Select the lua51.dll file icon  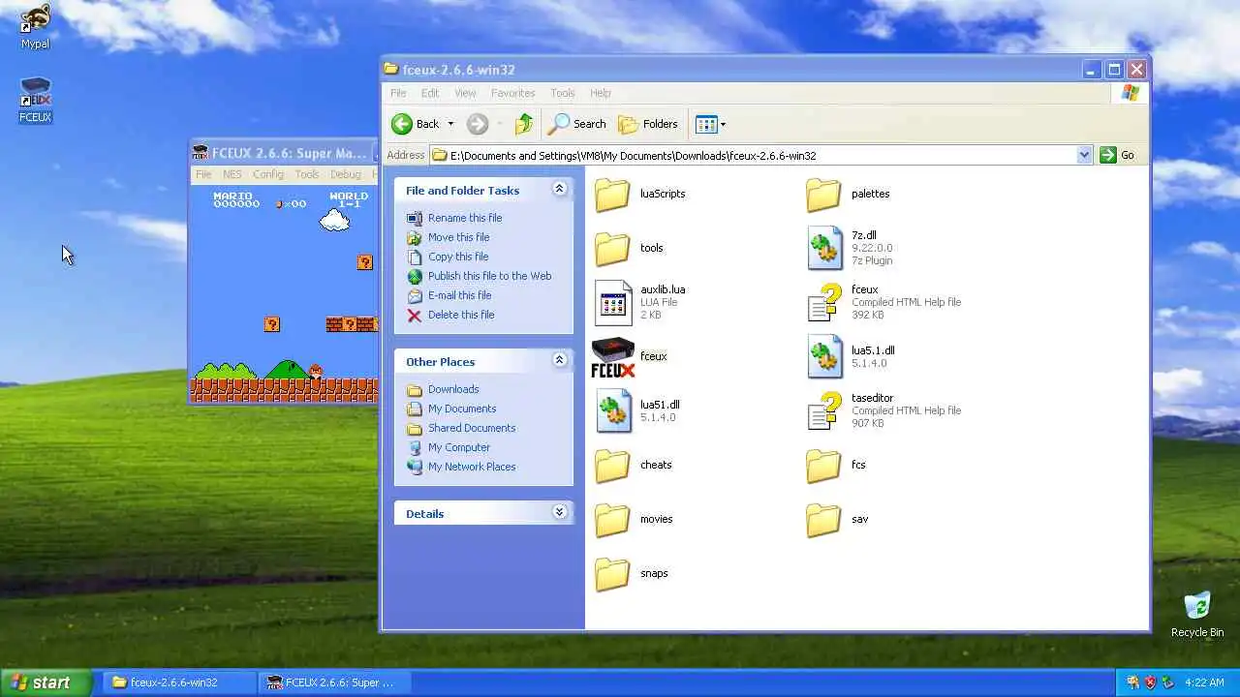coord(613,410)
